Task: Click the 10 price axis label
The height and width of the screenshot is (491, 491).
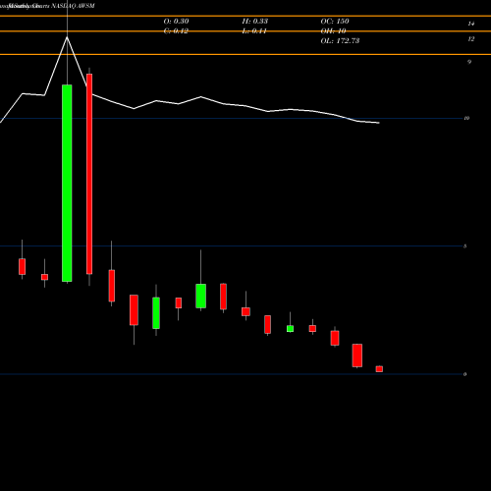Action: click(466, 118)
